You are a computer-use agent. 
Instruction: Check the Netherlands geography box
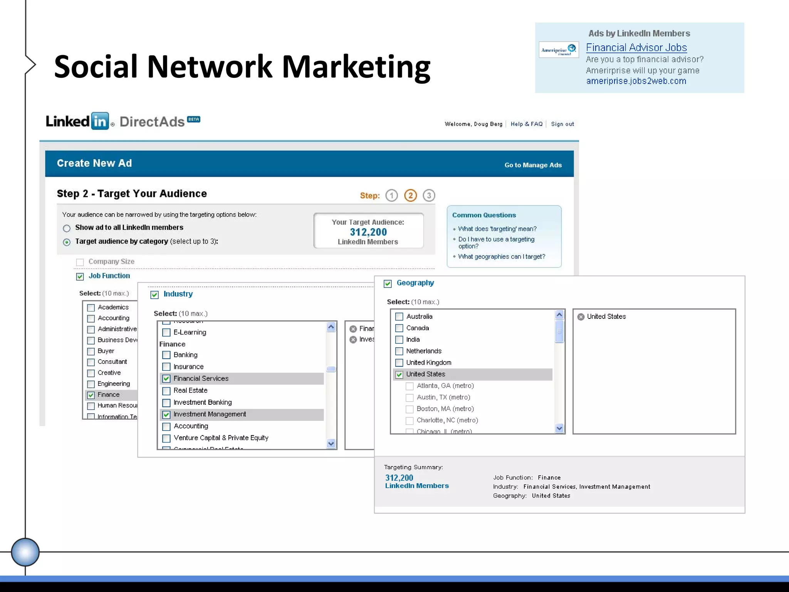[400, 351]
